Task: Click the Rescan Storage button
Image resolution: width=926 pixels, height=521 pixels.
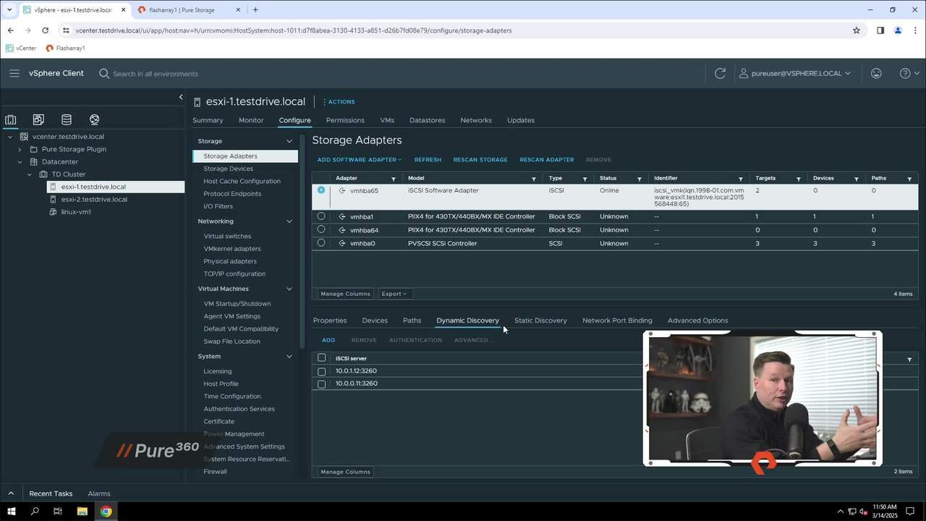Action: [480, 159]
